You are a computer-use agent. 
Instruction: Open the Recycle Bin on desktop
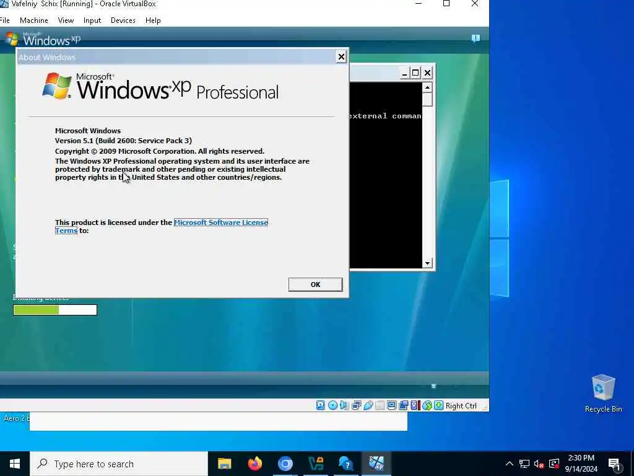[x=603, y=394]
